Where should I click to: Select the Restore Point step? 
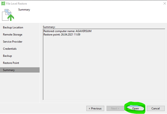[x=11, y=63]
